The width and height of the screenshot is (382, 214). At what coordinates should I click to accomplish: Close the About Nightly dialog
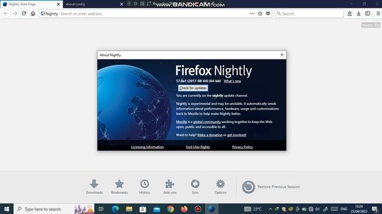point(282,55)
